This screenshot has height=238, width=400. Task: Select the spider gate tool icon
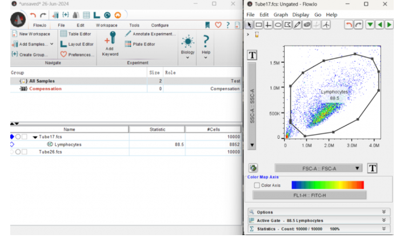click(326, 25)
